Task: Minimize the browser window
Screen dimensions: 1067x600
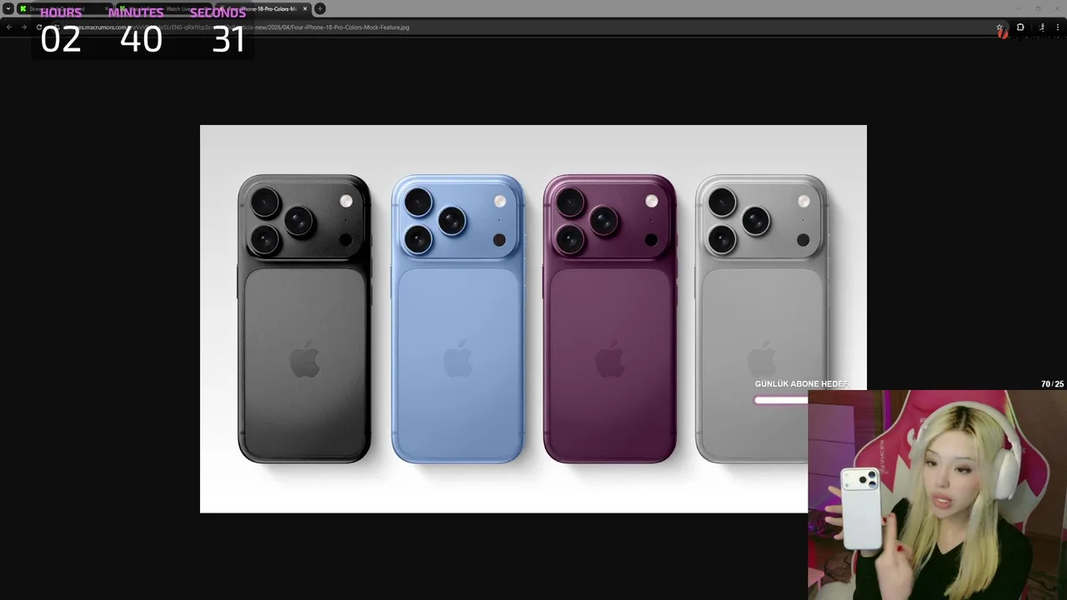Action: (1019, 8)
